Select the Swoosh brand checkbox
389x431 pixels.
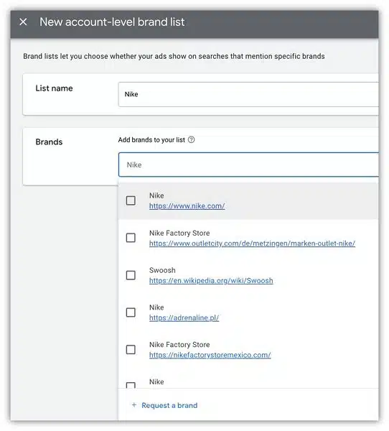[131, 275]
